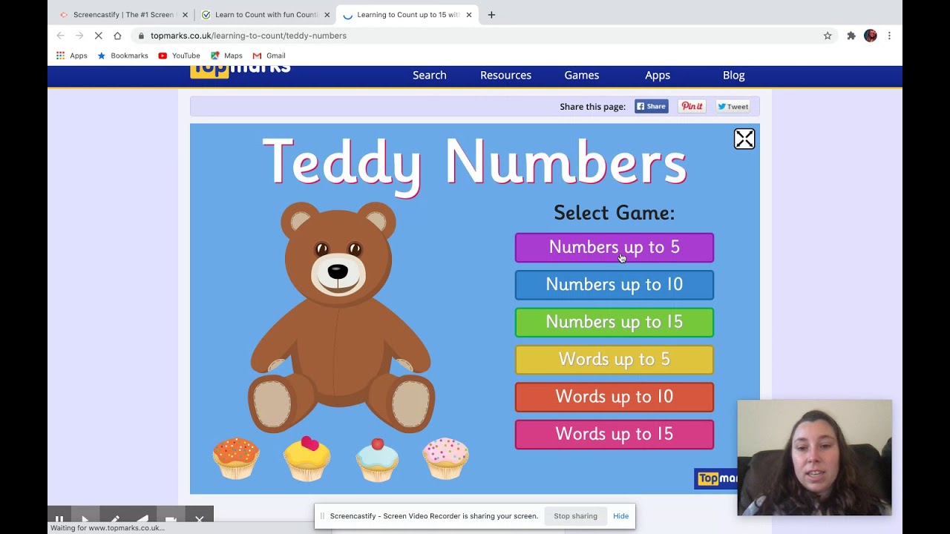
Task: Click the pink sprinkled cupcake
Action: [445, 458]
